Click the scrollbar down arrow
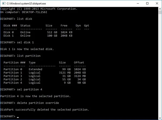This screenshot has height=120, width=162. pos(160,118)
